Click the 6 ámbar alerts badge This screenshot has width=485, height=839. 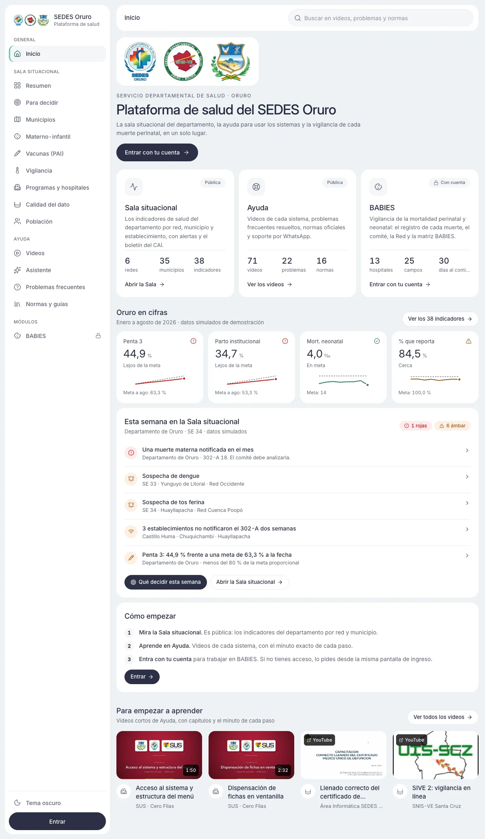coord(453,426)
